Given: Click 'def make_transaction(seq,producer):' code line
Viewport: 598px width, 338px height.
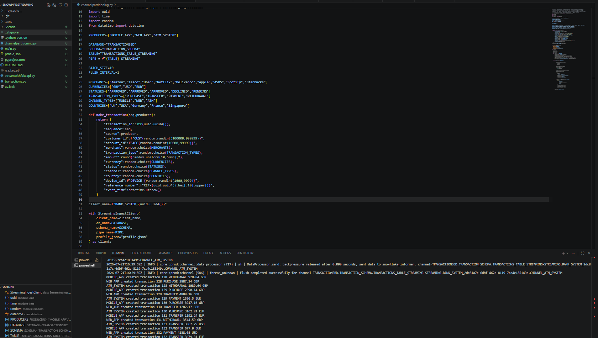Looking at the screenshot, I should (122, 115).
